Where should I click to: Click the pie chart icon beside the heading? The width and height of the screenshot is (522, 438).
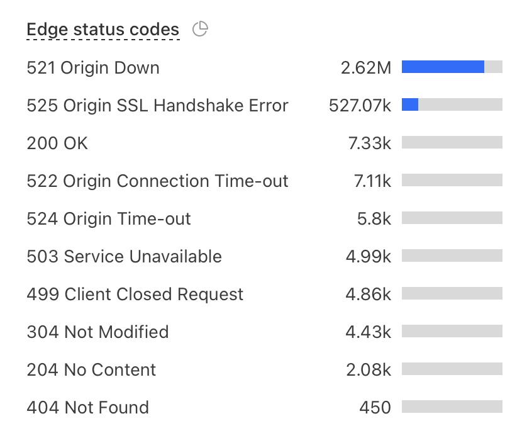pos(200,29)
